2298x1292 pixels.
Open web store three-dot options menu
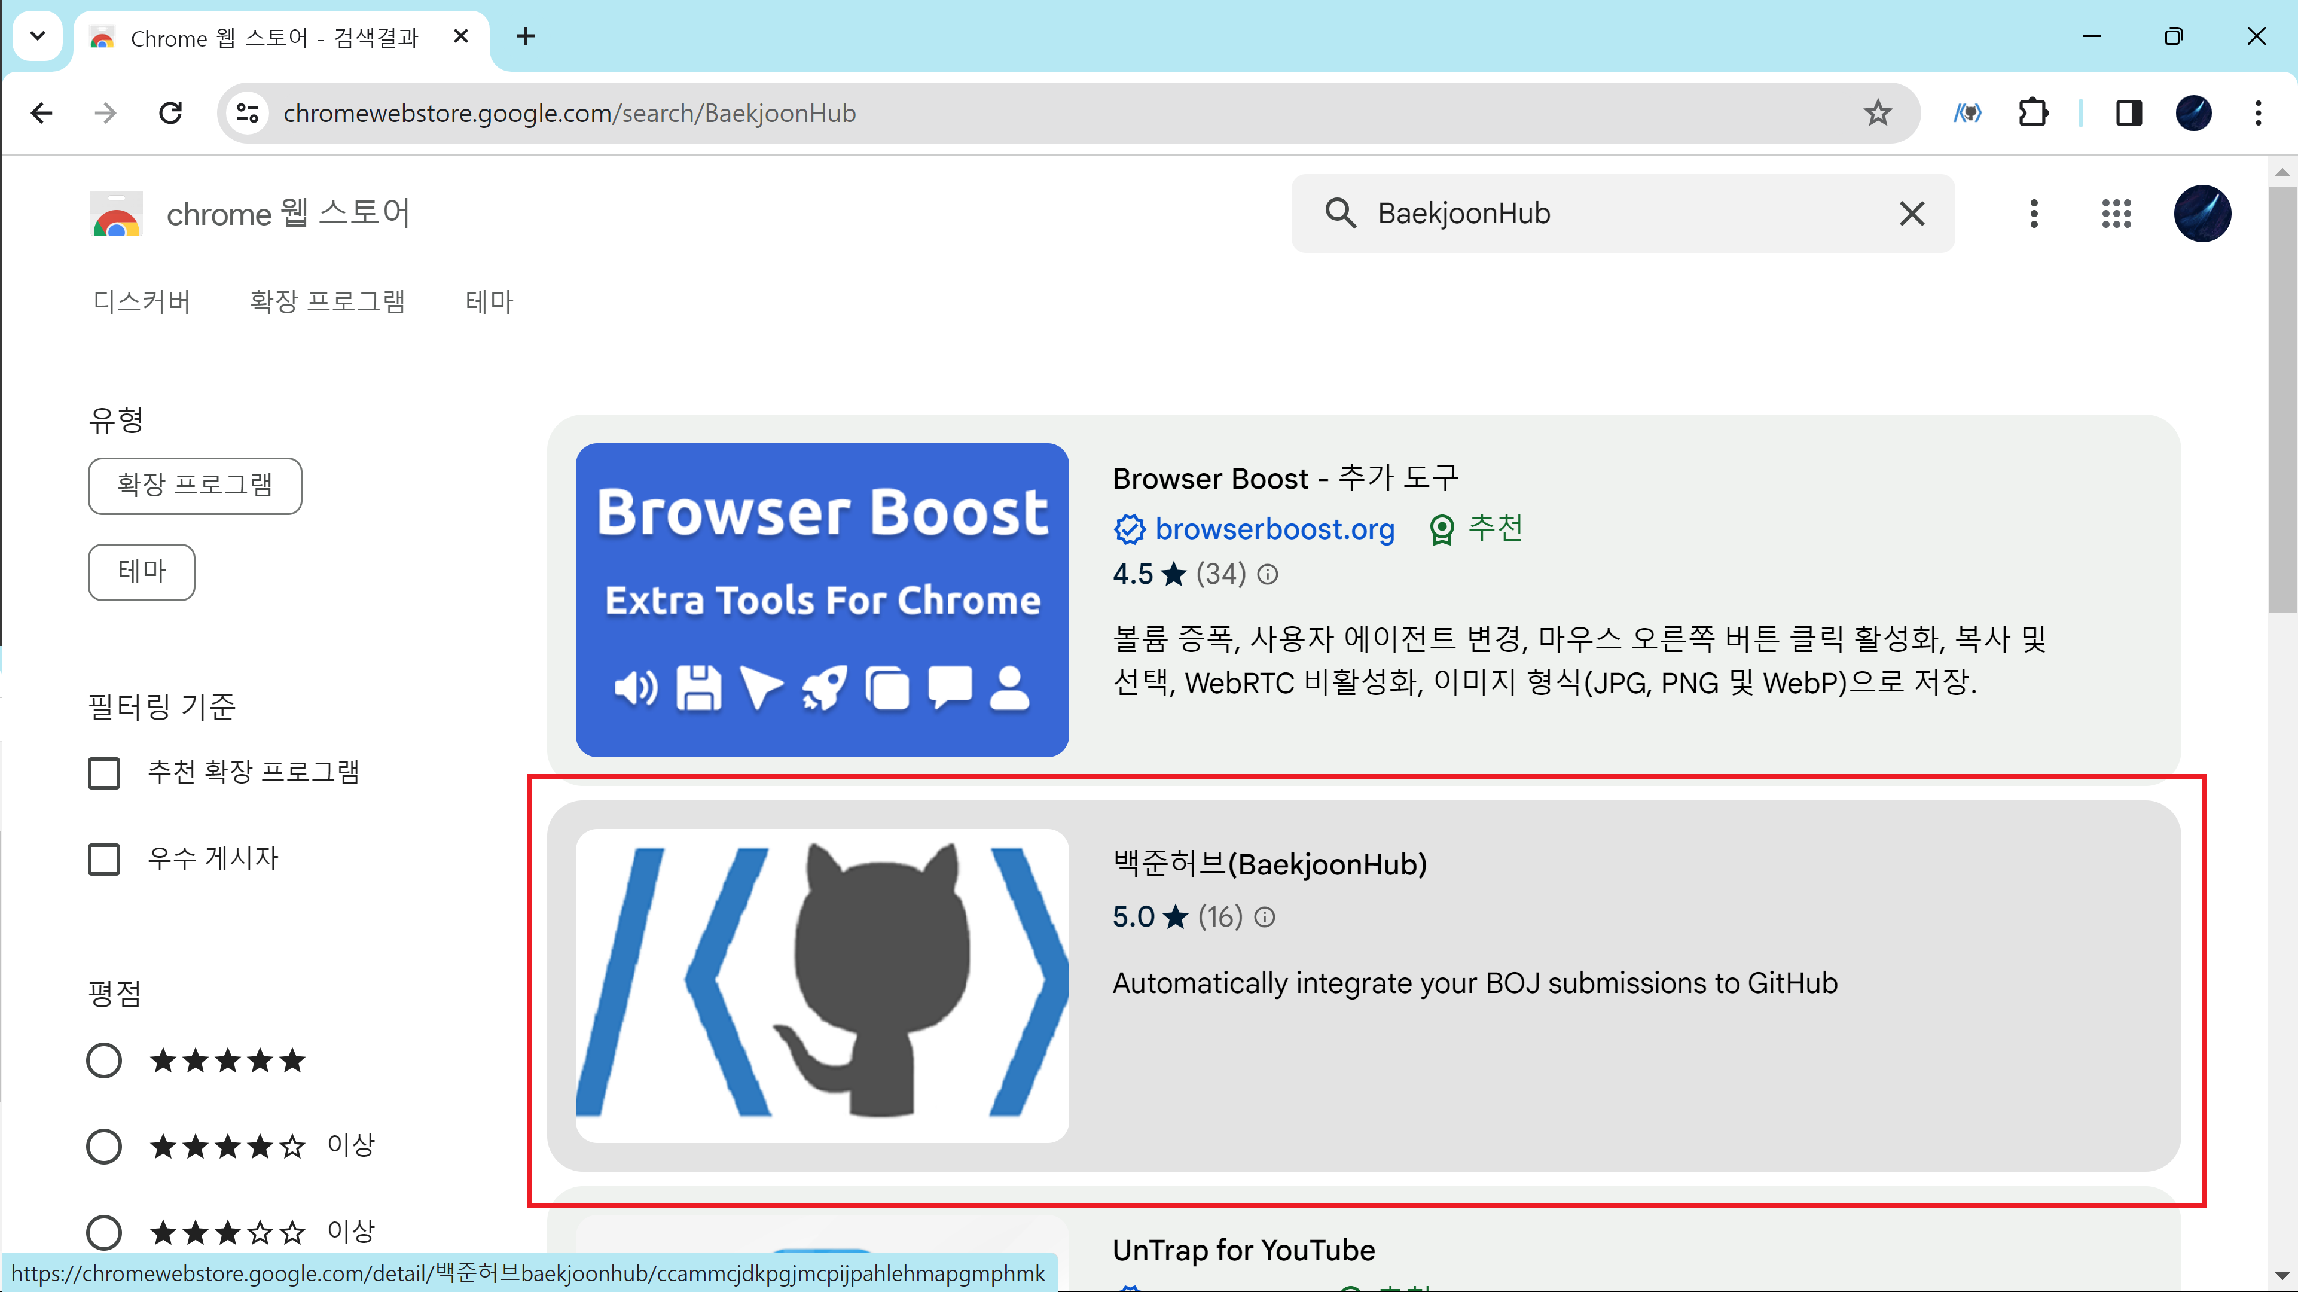(2034, 214)
